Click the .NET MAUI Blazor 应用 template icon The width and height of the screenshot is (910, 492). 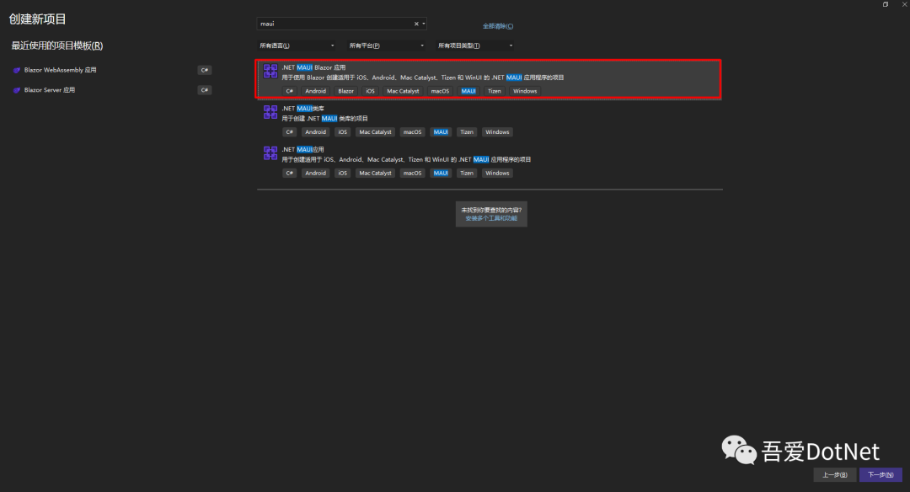click(x=270, y=71)
